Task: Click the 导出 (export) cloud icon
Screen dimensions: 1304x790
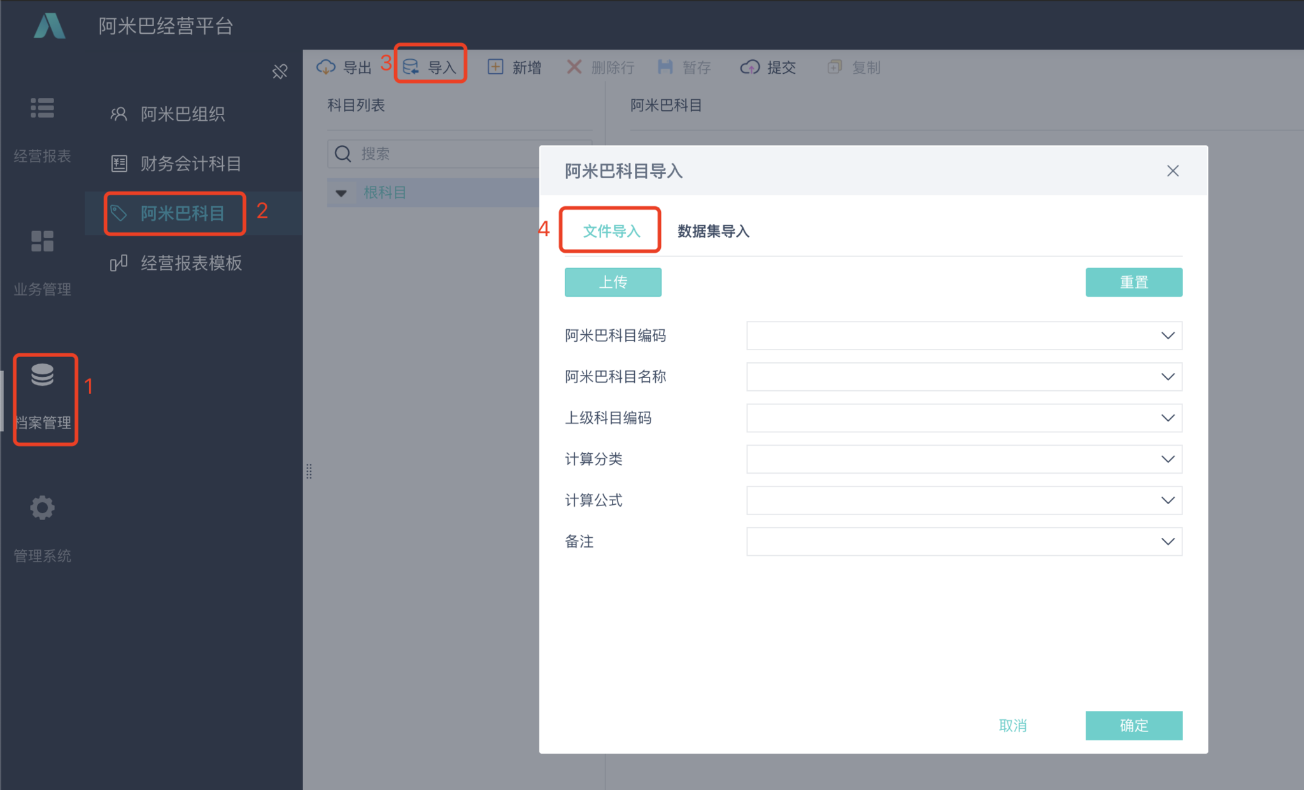Action: [x=326, y=67]
